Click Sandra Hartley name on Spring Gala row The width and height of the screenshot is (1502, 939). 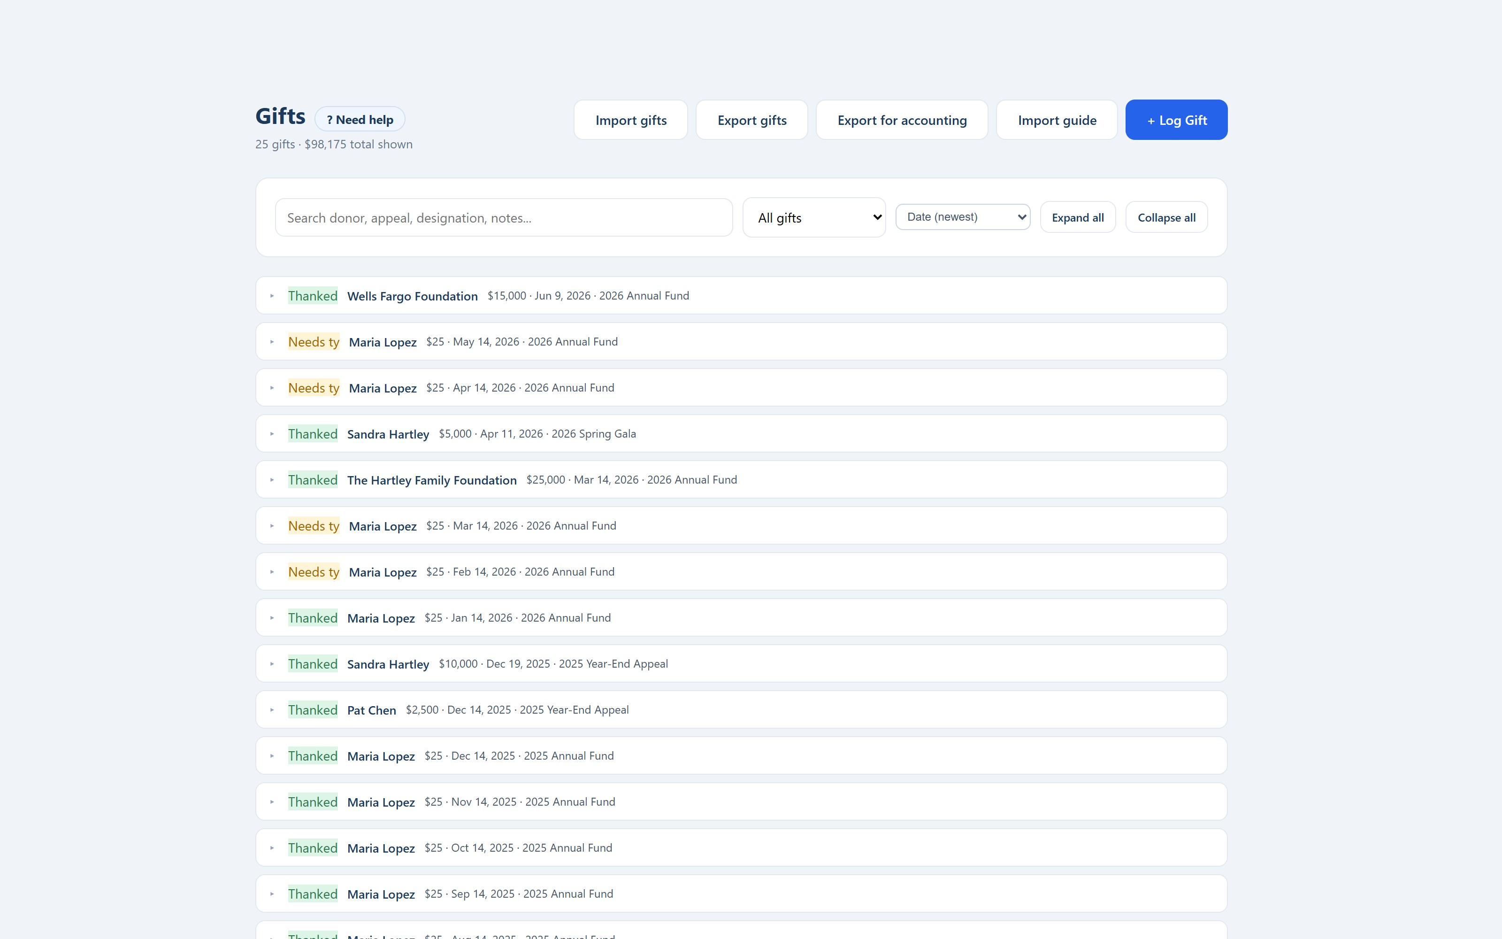point(388,434)
